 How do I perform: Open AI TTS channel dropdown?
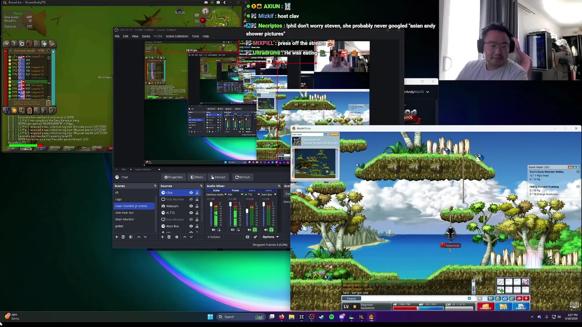click(259, 194)
